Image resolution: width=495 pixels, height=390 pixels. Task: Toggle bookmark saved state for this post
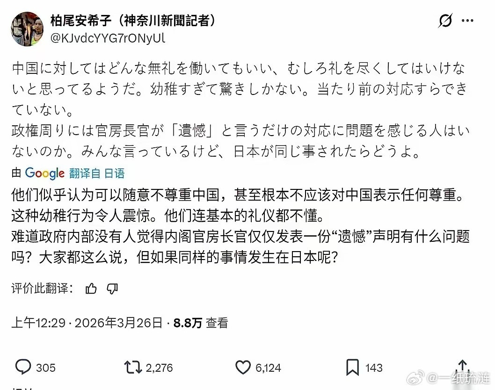click(353, 368)
